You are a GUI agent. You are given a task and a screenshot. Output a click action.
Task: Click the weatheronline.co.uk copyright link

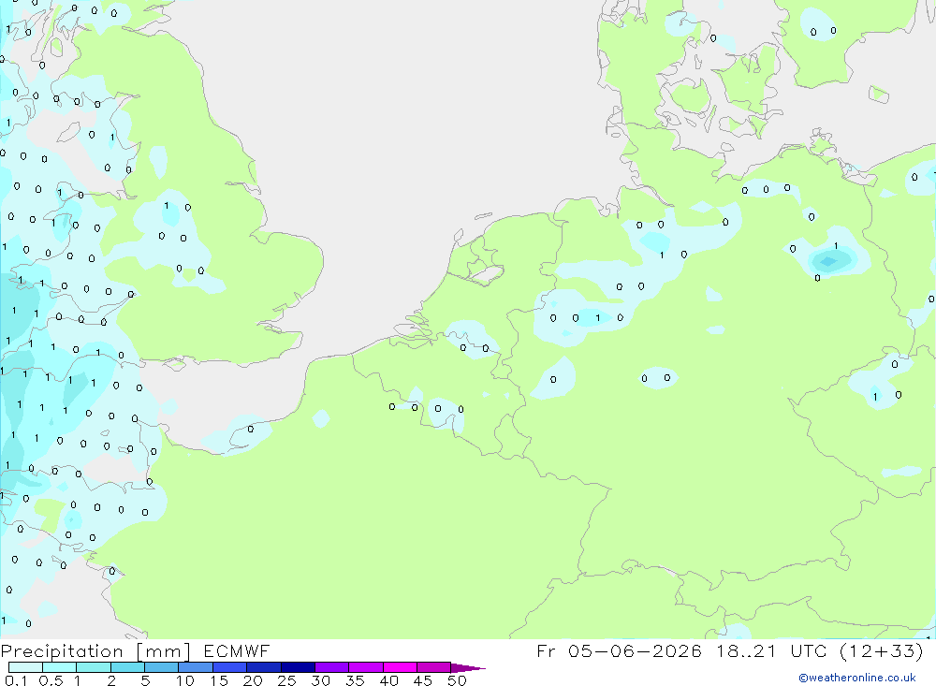(x=857, y=678)
